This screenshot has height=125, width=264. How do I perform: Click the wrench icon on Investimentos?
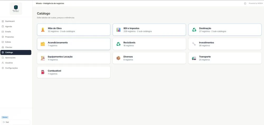(194, 44)
